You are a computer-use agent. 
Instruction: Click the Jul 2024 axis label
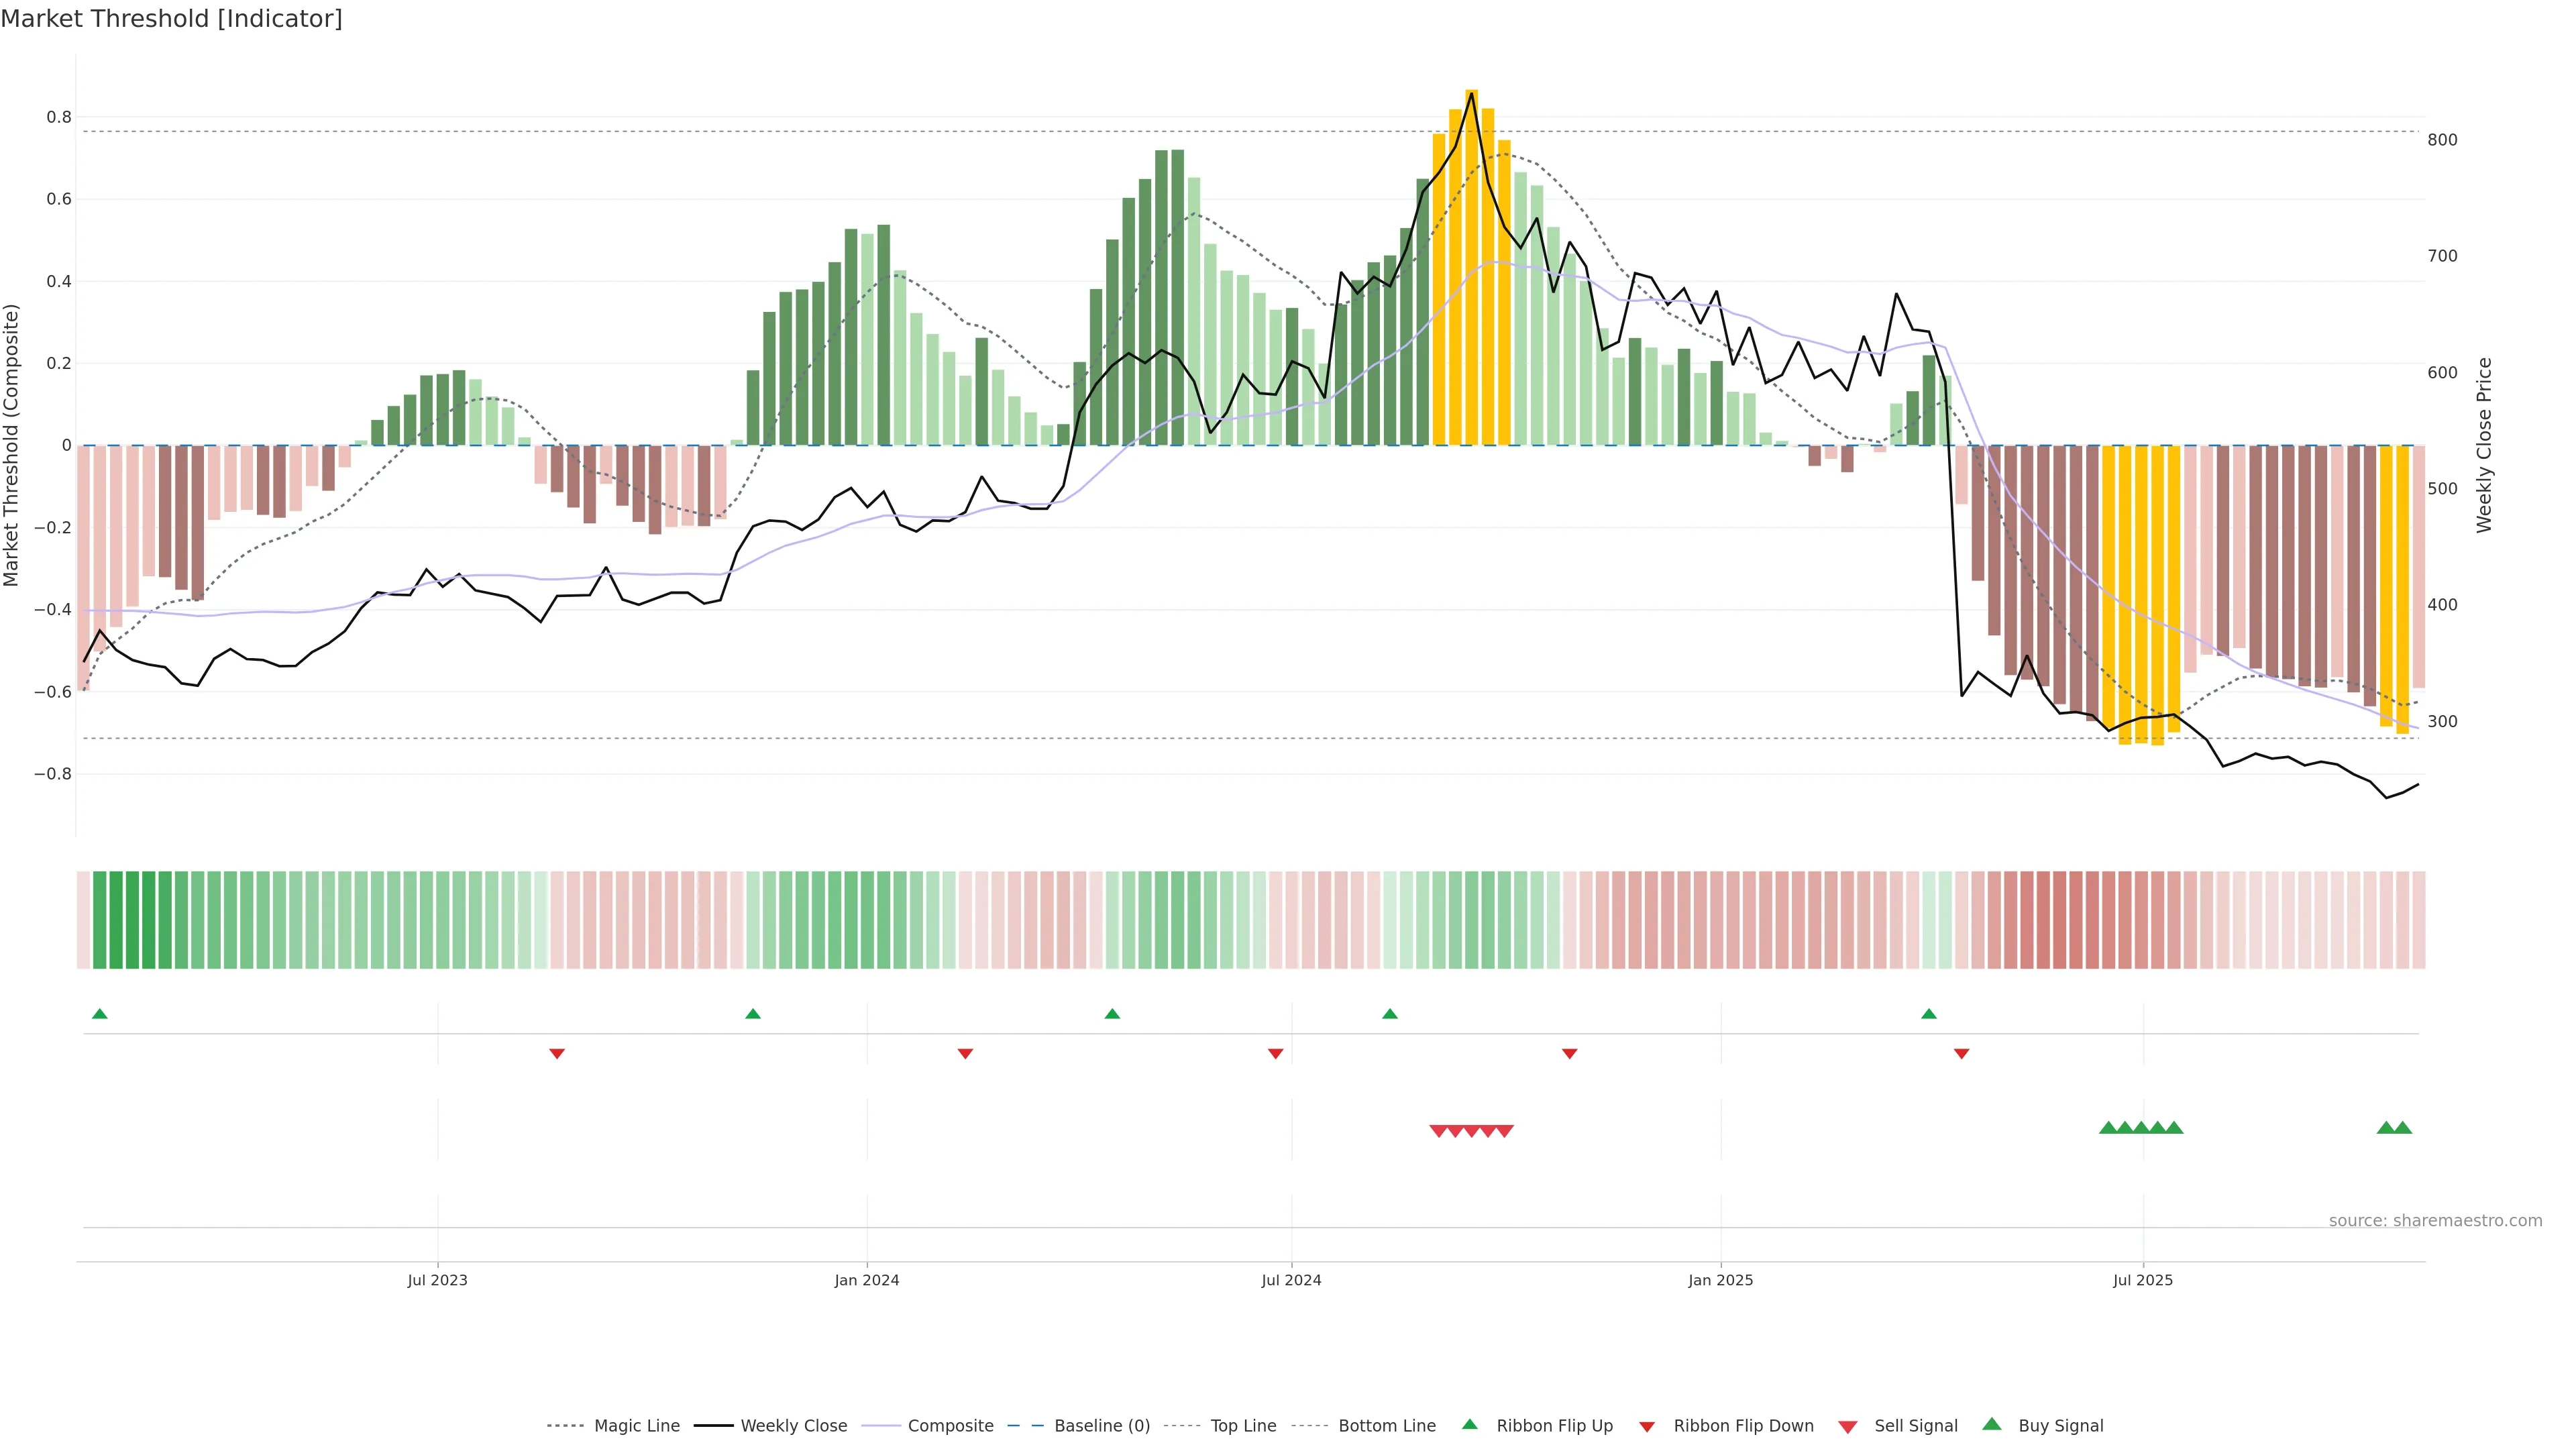click(1291, 1280)
